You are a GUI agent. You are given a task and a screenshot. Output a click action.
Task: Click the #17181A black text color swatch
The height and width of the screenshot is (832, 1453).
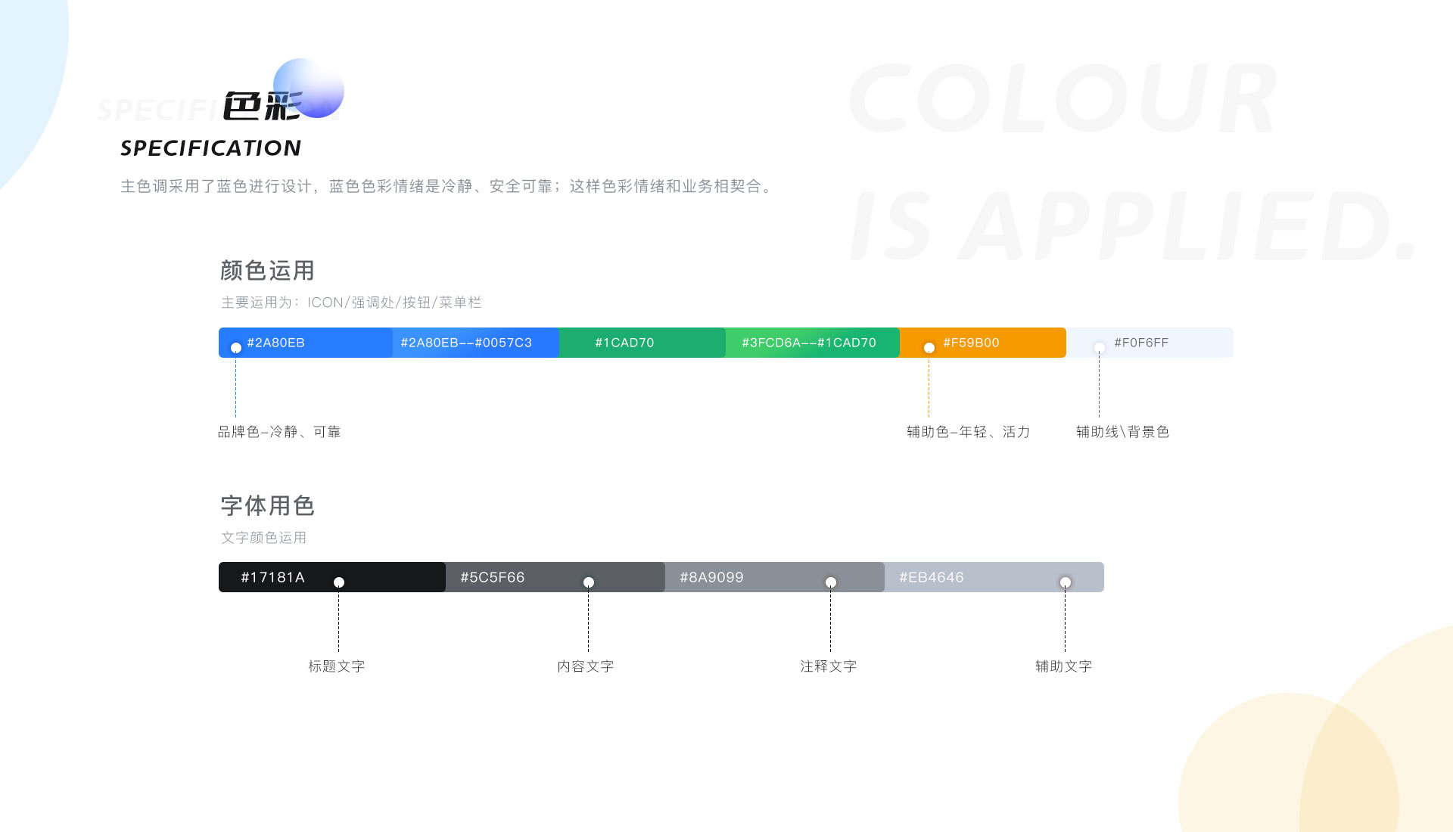click(x=332, y=577)
